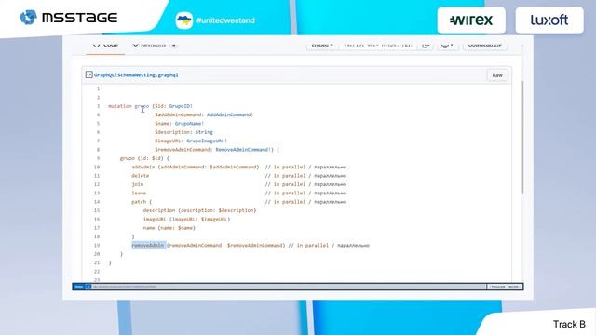Screen dimensions: 596x335
Task: Click '$removeAdminCommand: RemoveAdminCommand!) {' on line 8
Action: coord(217,150)
